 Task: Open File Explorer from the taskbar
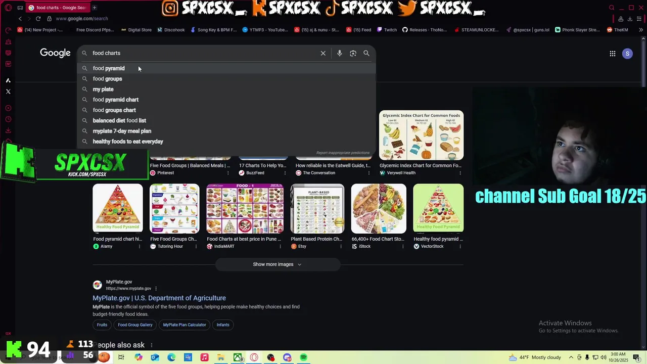[221, 357]
